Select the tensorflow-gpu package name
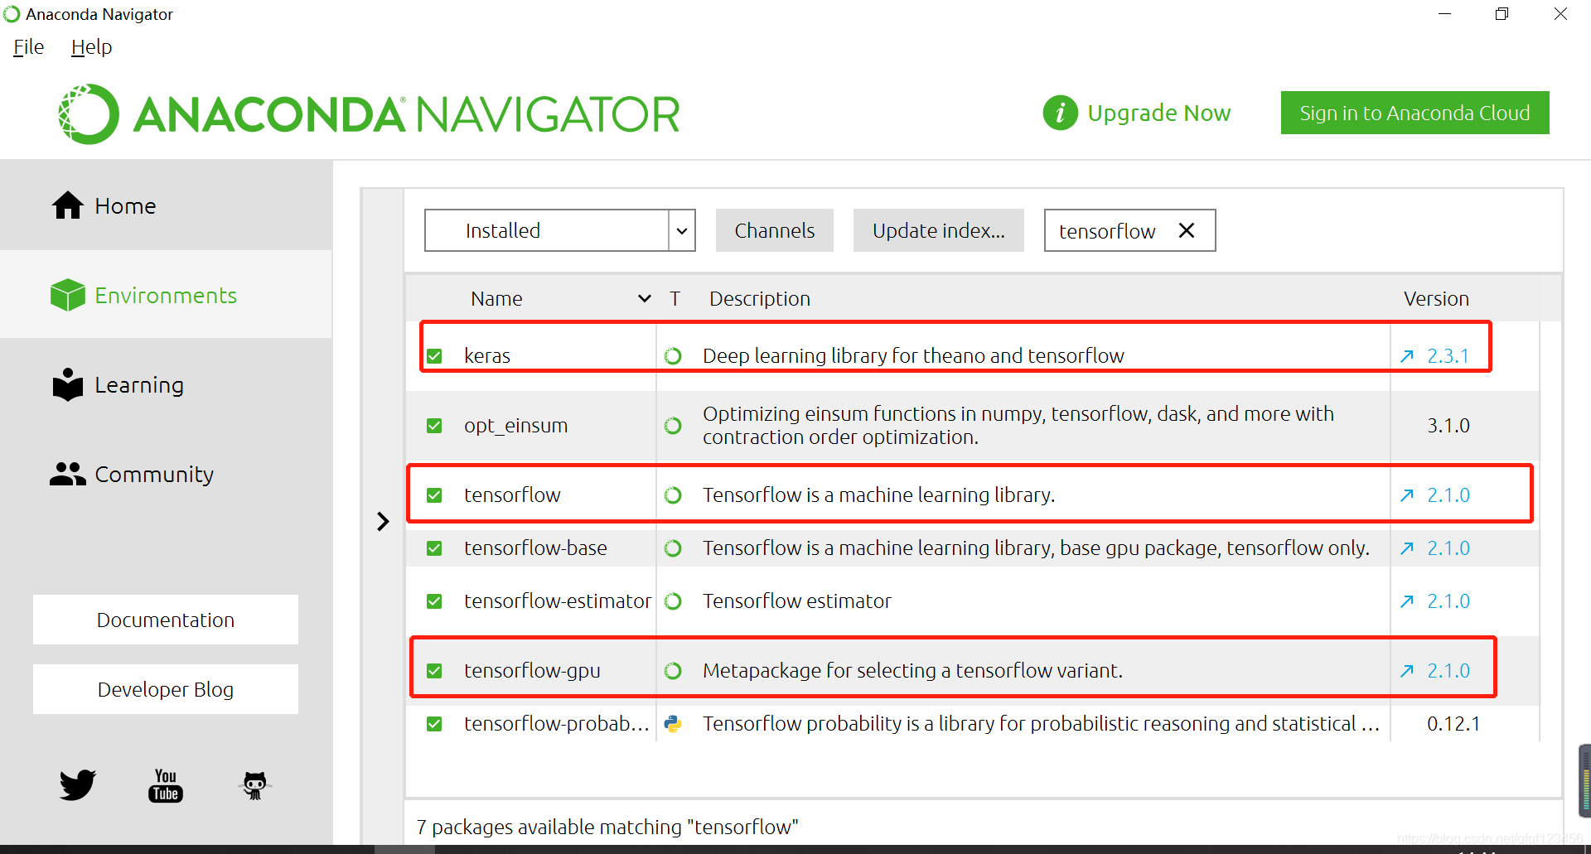 532,671
